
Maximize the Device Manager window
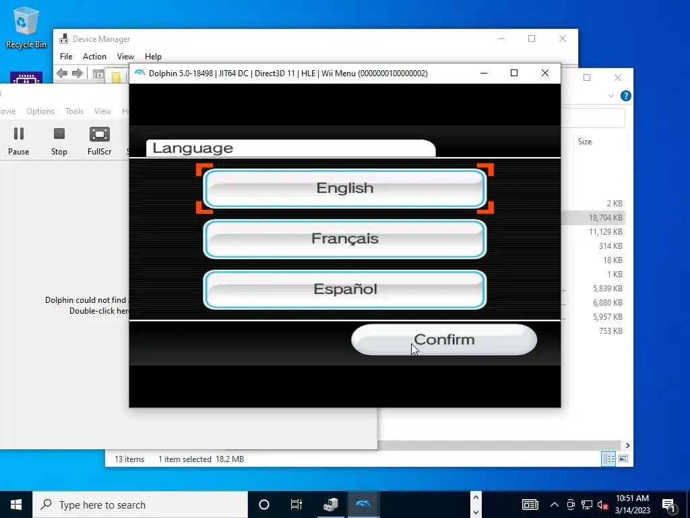click(x=532, y=38)
